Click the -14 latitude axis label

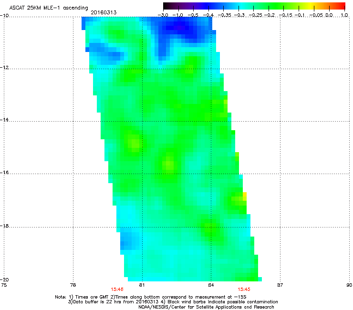4,120
